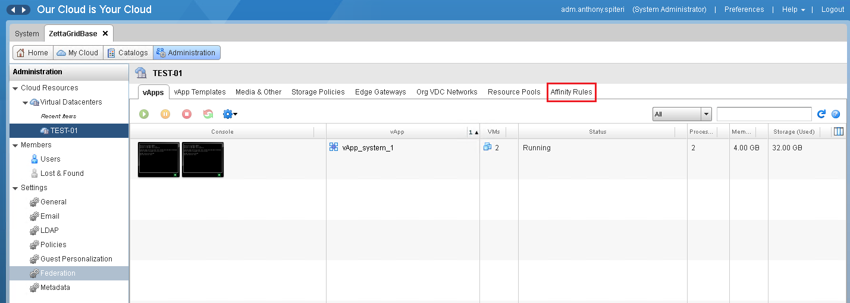Click the 32.00 GB storage cell
The image size is (850, 303).
pos(786,148)
